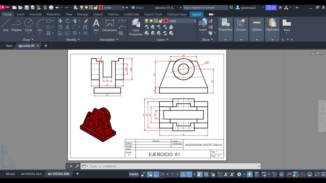Viewport: 326px width, 183px height.
Task: Select the Offset tool
Action: click(x=86, y=33)
